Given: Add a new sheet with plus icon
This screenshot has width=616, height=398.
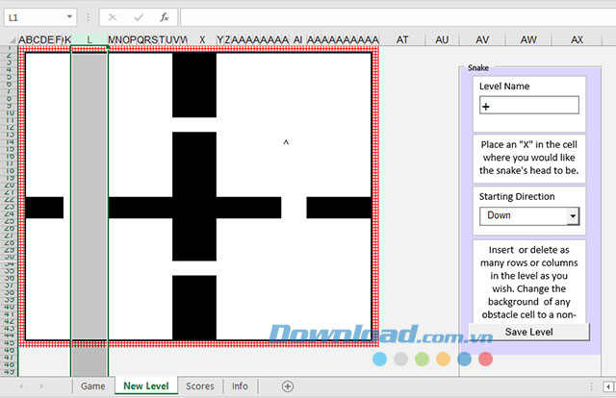Looking at the screenshot, I should click(287, 386).
